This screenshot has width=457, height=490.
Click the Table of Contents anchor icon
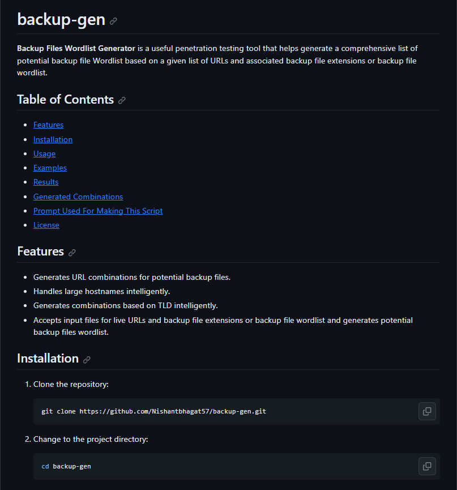[122, 100]
